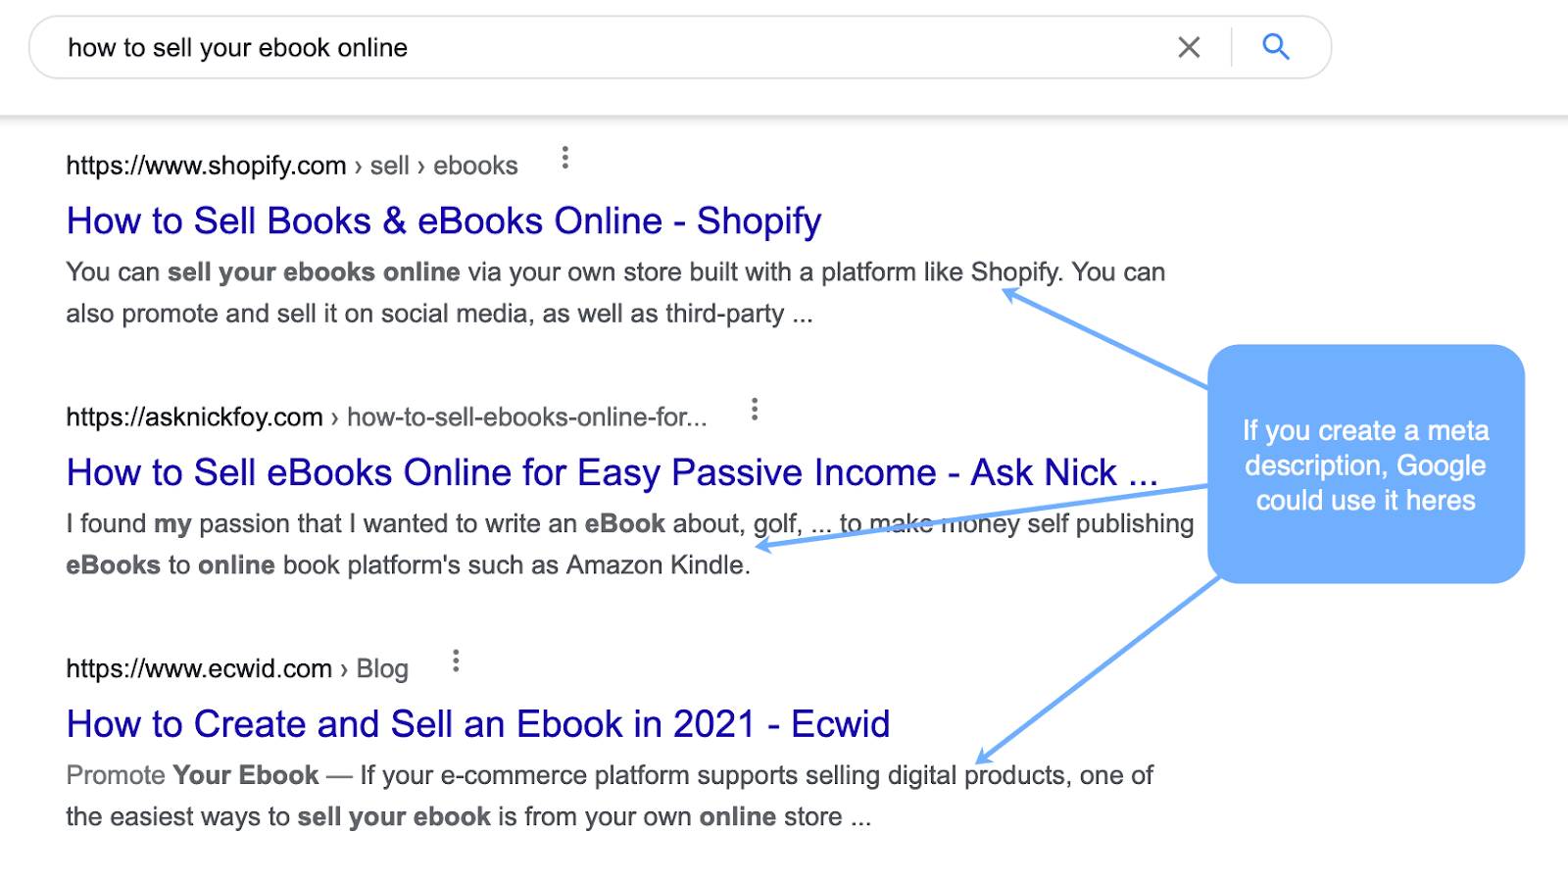Image resolution: width=1568 pixels, height=882 pixels.
Task: Click the https://asknickfoy.com breadcrumb URL
Action: click(193, 416)
